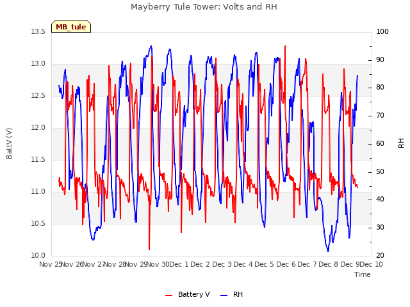
Task: Click the 13.5 left axis tick label
Action: pyautogui.click(x=38, y=31)
